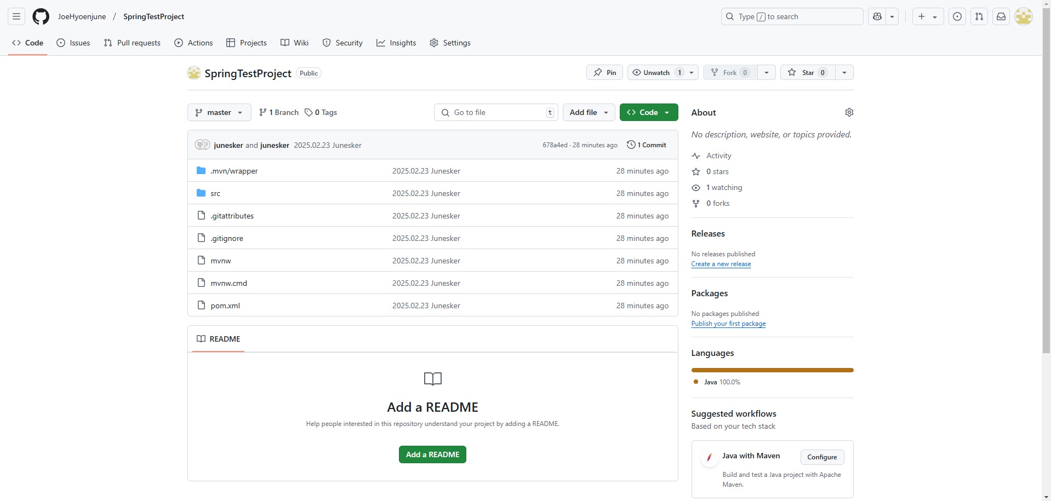
Task: Focus the Go to file search field
Action: click(x=496, y=112)
